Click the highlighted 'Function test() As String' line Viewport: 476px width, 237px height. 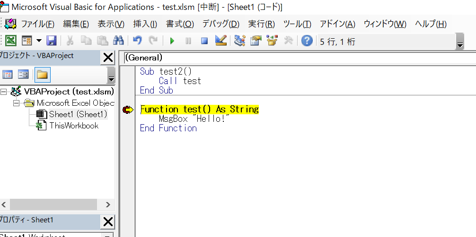[200, 110]
